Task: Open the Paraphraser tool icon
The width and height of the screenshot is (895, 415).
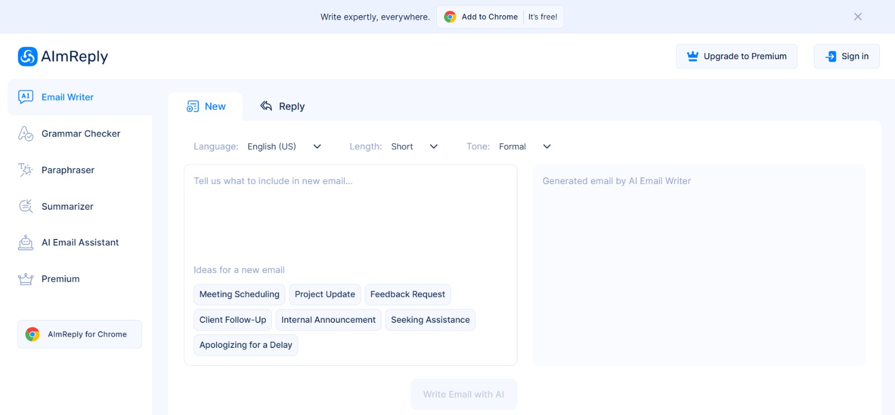Action: click(26, 170)
